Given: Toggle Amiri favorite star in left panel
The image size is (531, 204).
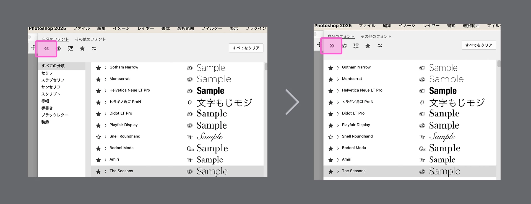Looking at the screenshot, I should coord(98,160).
